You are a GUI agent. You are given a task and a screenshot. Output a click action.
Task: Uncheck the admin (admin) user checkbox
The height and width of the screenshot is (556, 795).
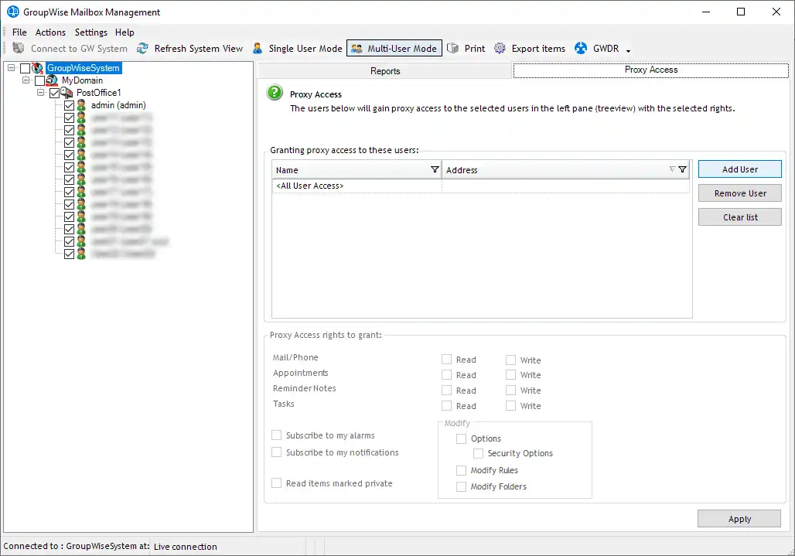coord(70,105)
